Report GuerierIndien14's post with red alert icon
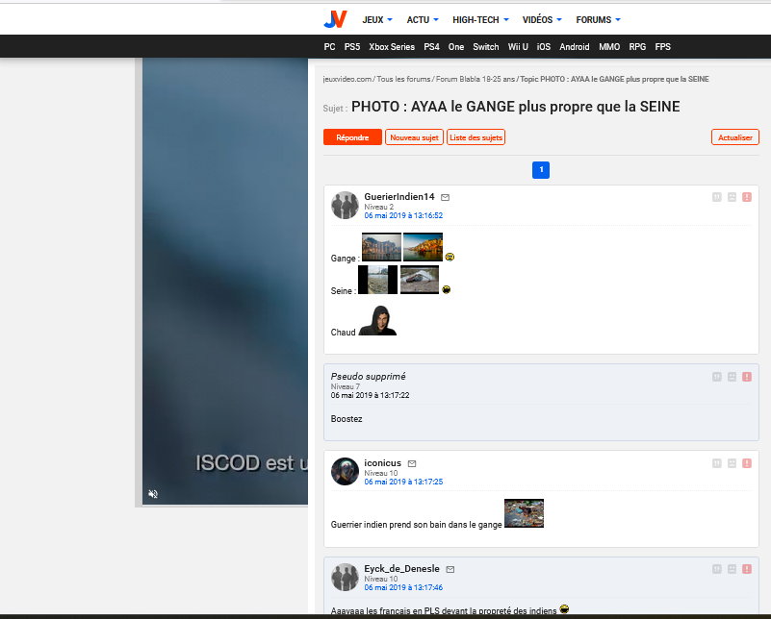This screenshot has width=771, height=619. coord(747,197)
